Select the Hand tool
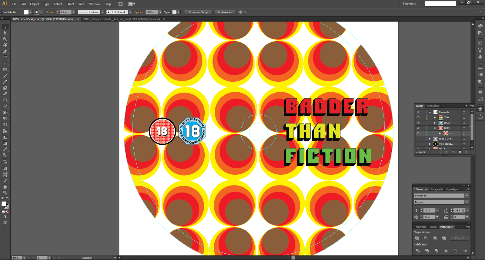This screenshot has height=260, width=485. (x=5, y=187)
